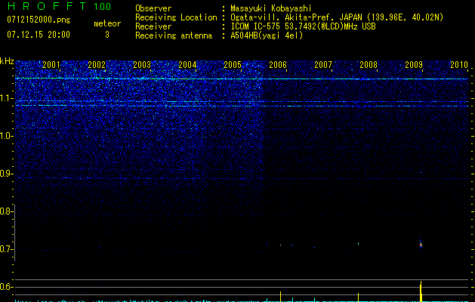This screenshot has width=475, height=302.
Task: Select the Ogata-vill. Akita-Pref. JAPAN location text
Action: 337,17
